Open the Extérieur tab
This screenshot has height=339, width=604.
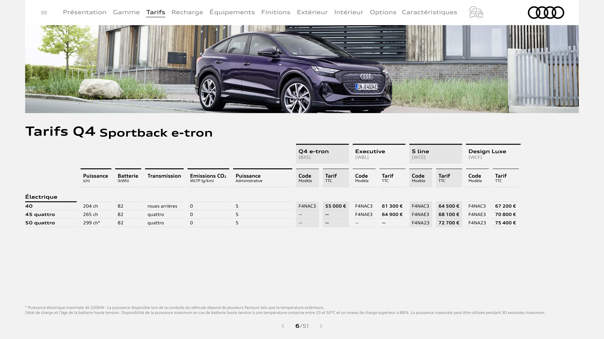[312, 12]
